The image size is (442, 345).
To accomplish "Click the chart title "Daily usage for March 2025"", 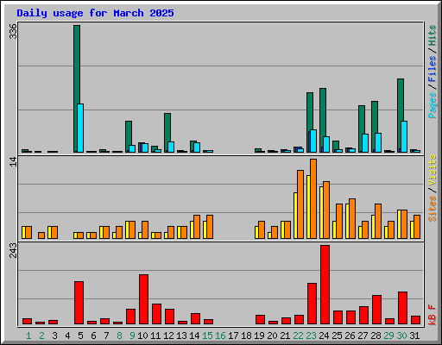I will coord(95,13).
